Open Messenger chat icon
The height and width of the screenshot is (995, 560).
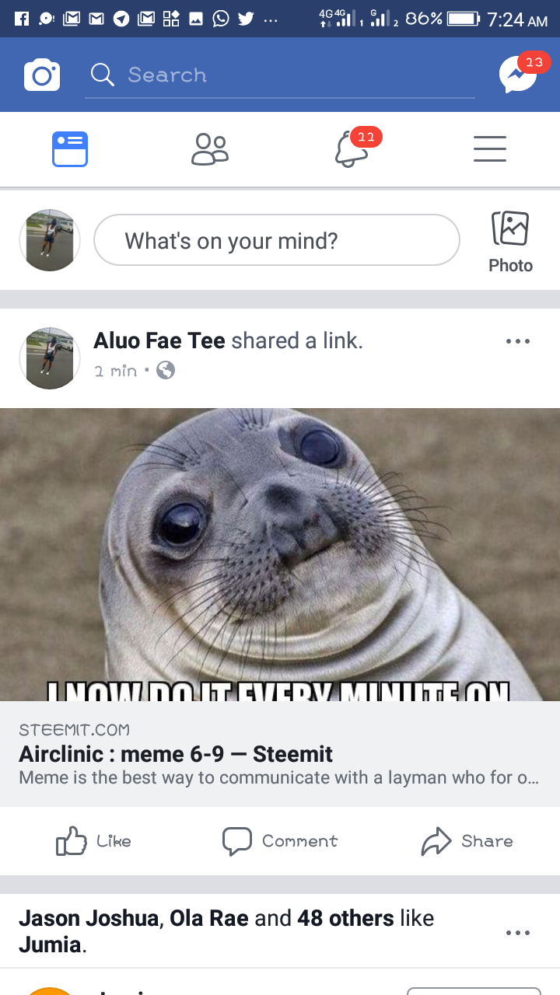518,75
